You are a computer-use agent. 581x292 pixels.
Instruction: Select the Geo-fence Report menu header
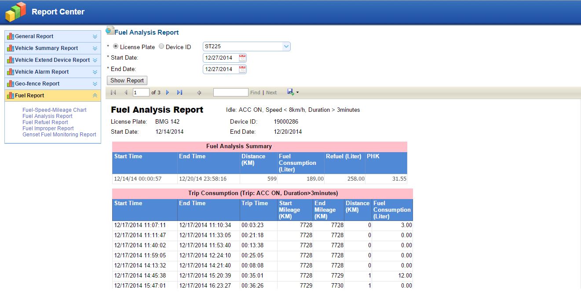point(53,84)
